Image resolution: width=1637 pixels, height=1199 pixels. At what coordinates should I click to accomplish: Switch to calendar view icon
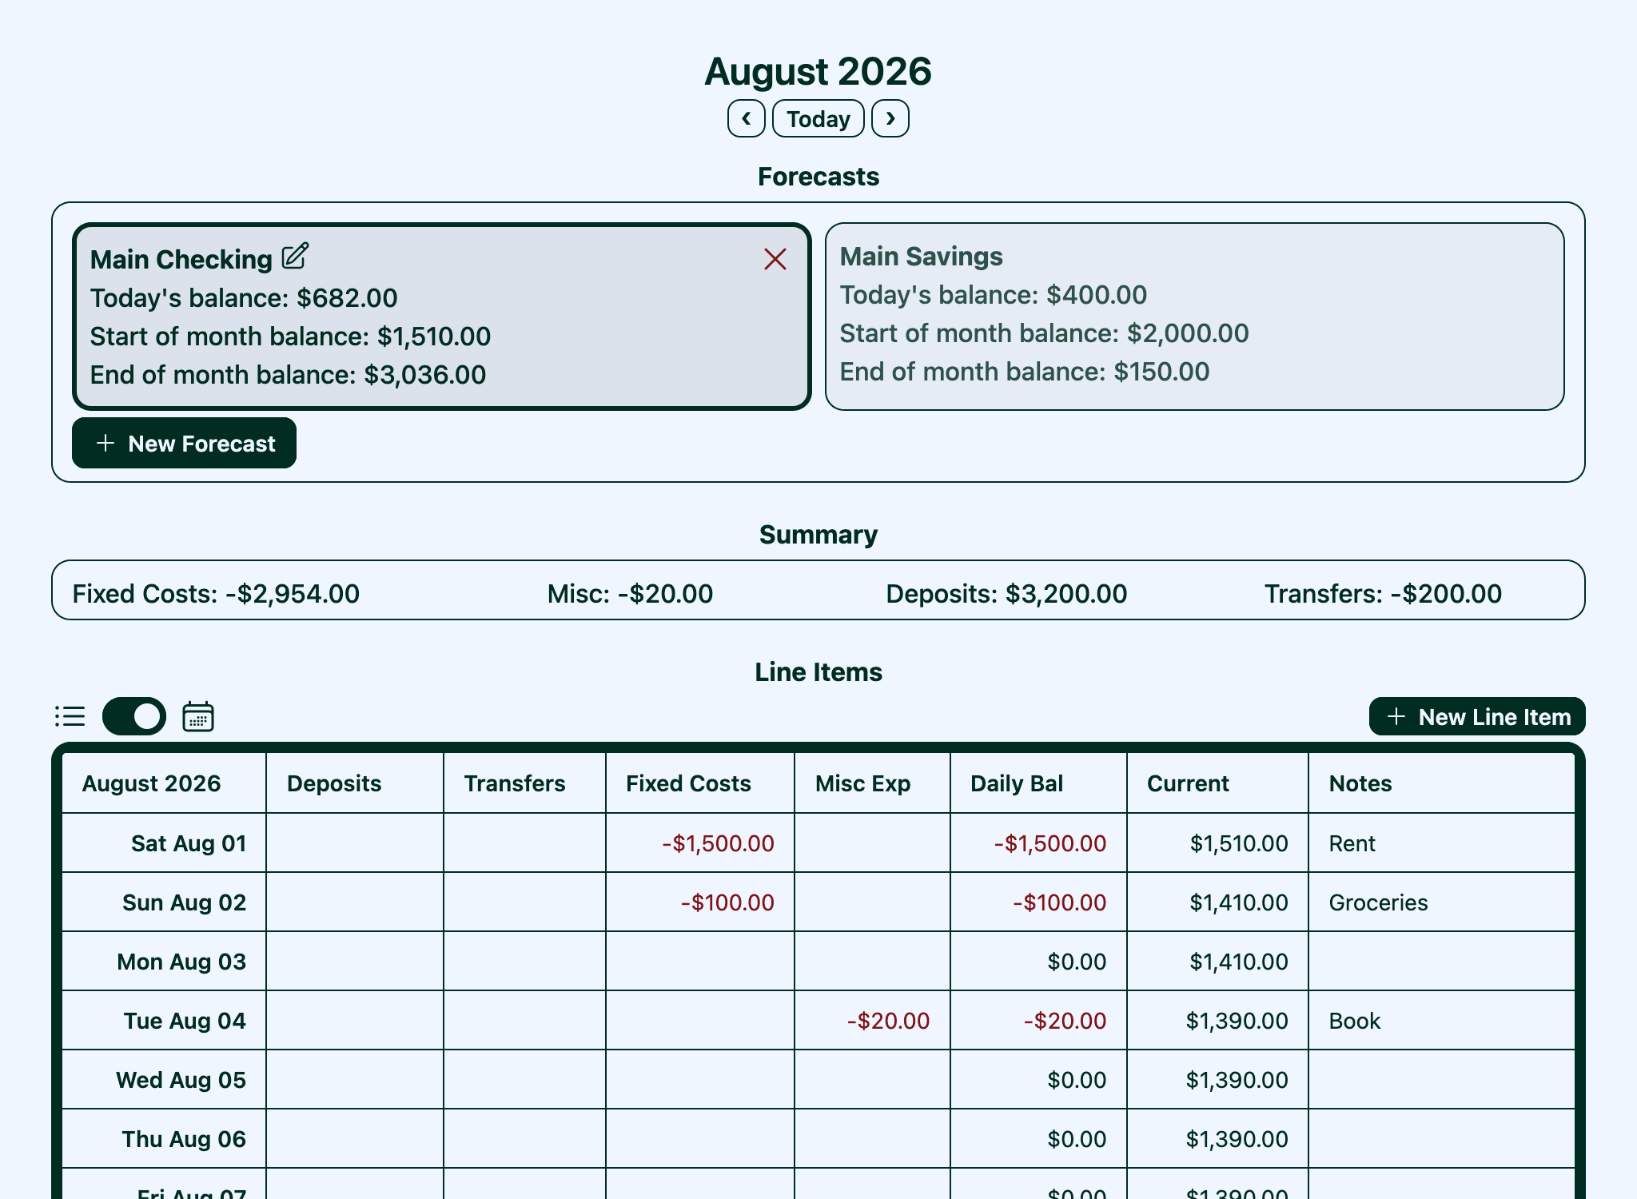click(x=197, y=716)
